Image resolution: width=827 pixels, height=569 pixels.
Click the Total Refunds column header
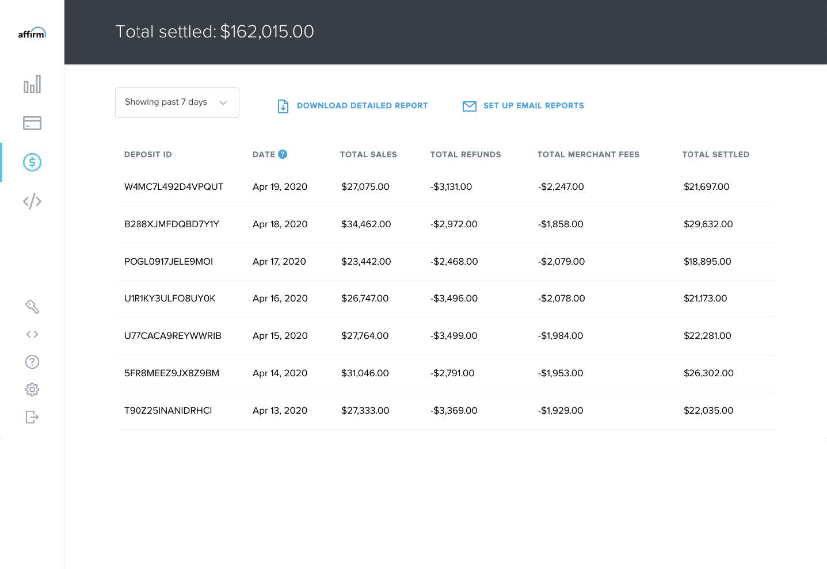[x=466, y=154]
